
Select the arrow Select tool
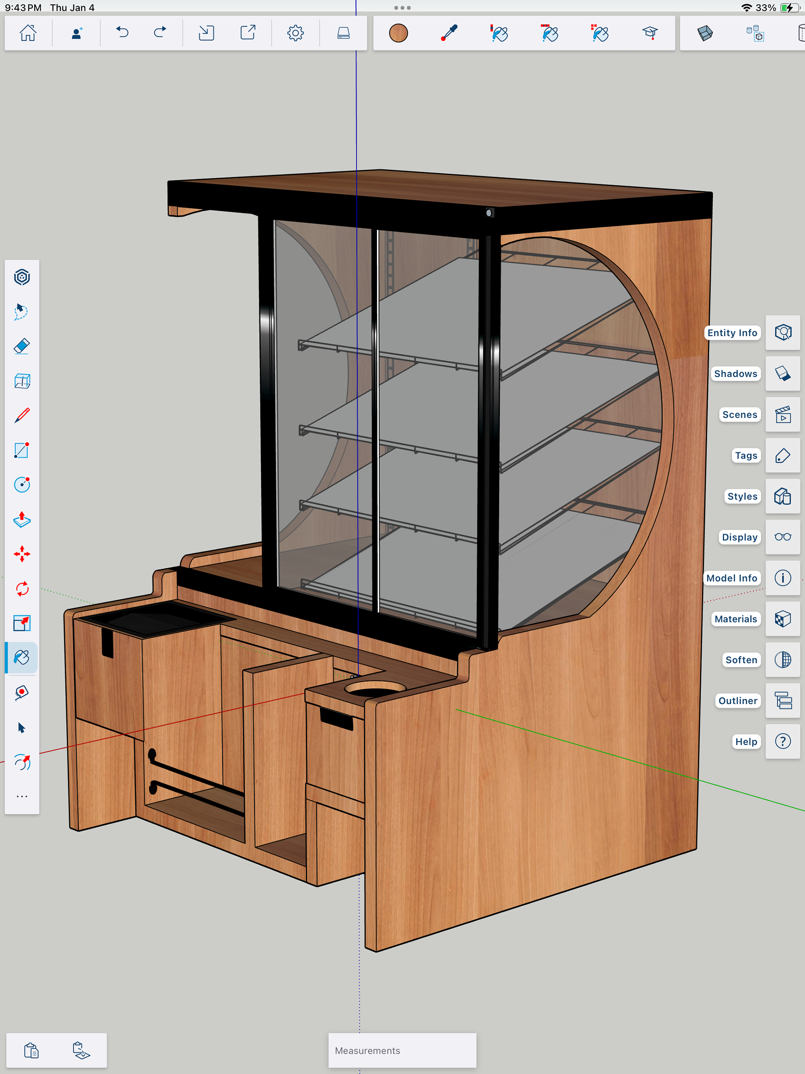(x=22, y=727)
